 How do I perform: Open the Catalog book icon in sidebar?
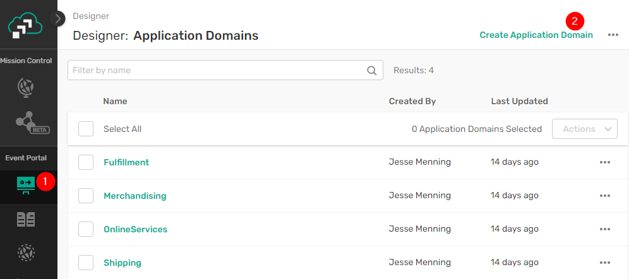tap(26, 219)
